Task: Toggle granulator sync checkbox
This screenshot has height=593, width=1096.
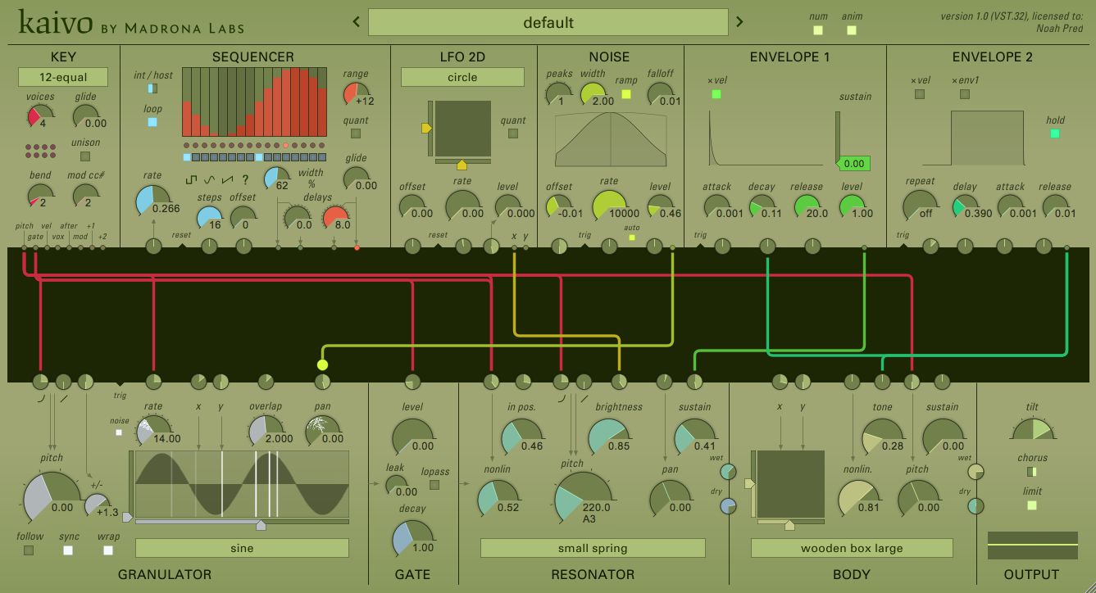Action: point(68,550)
